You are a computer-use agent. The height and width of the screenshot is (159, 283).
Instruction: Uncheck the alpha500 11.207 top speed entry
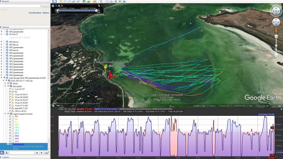pyautogui.click(x=10, y=109)
